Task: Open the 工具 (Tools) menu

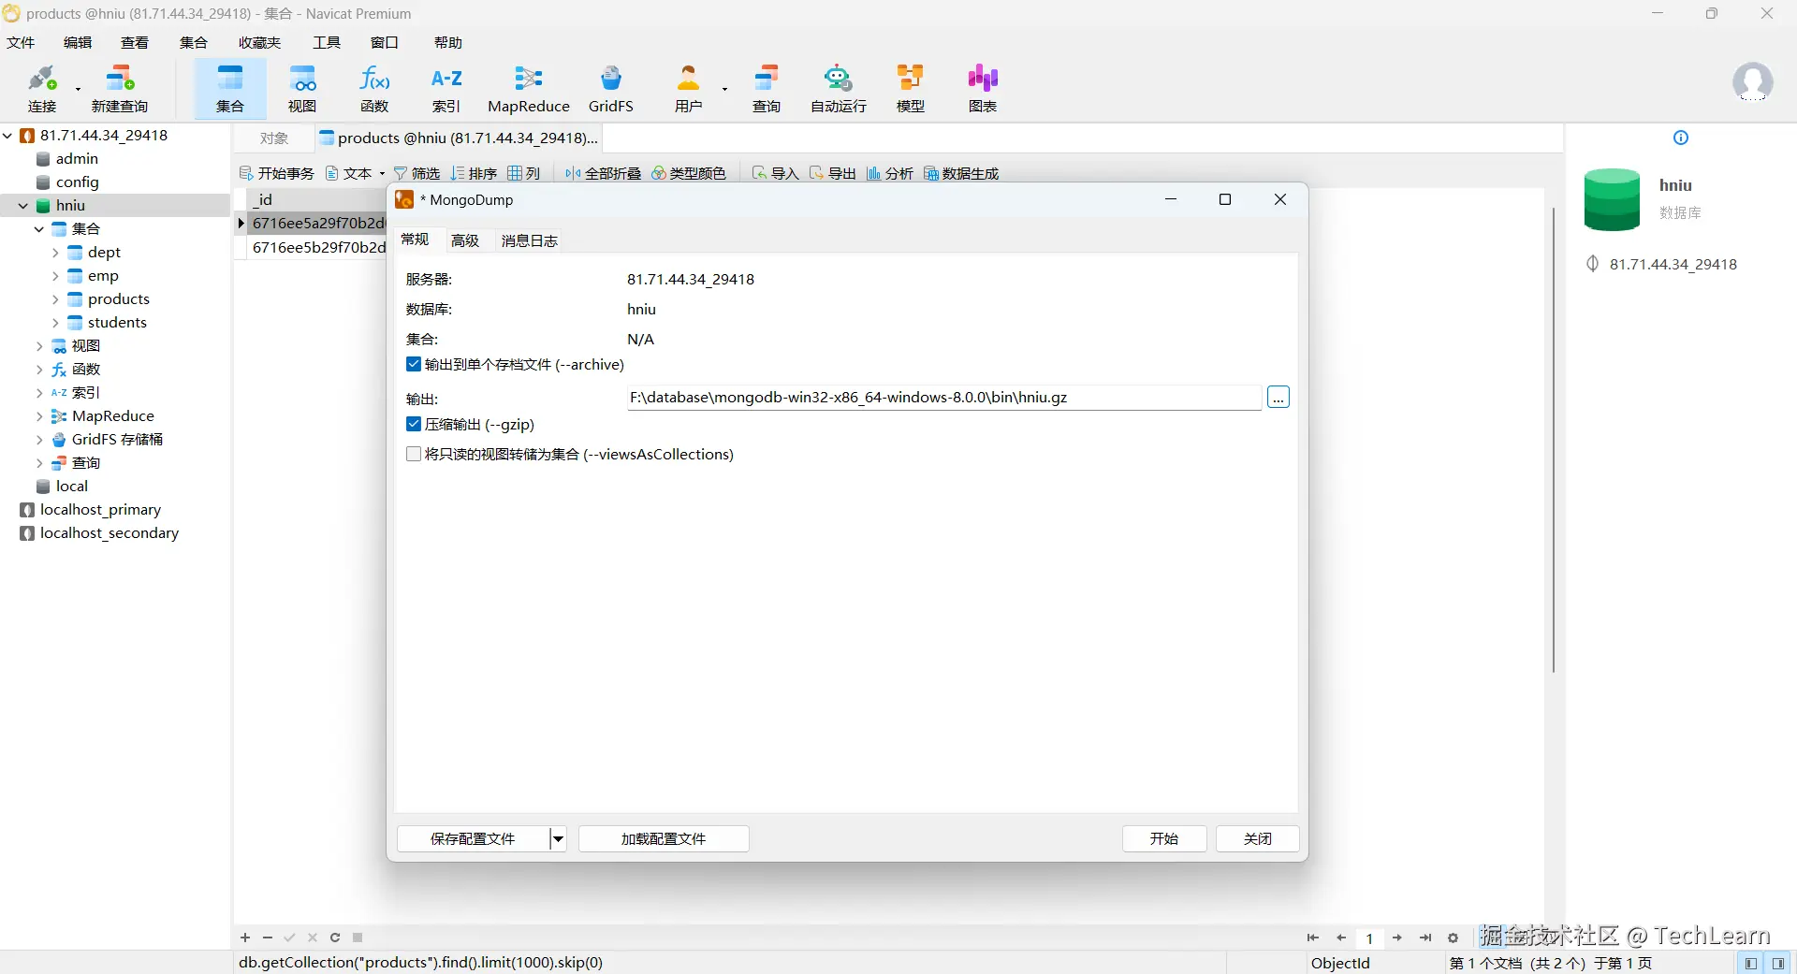Action: pos(327,43)
